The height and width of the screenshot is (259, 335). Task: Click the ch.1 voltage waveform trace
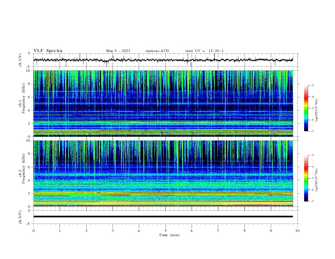click(163, 60)
